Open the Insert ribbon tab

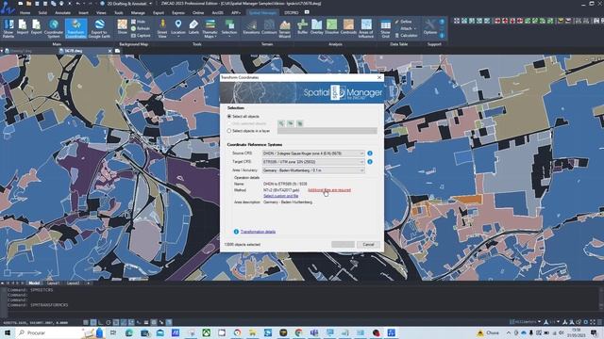83,12
